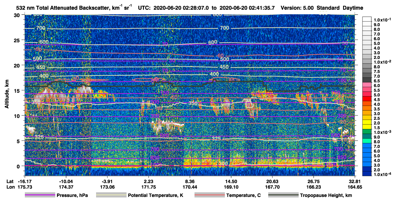Click the white swatch atop the color bar

pos(367,19)
